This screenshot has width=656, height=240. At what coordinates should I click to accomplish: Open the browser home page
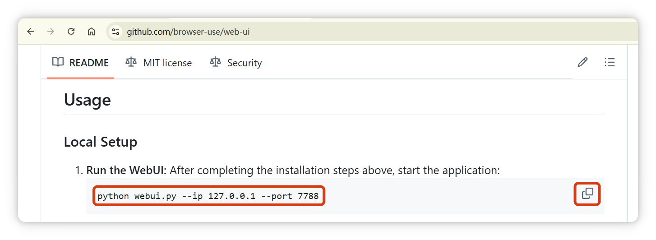[x=91, y=32]
